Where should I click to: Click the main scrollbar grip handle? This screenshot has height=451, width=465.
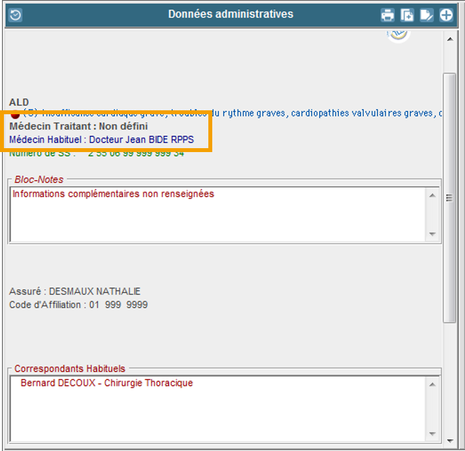click(x=449, y=198)
